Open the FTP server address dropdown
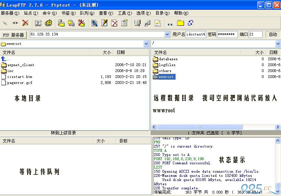This screenshot has width=281, height=196. tap(167, 34)
